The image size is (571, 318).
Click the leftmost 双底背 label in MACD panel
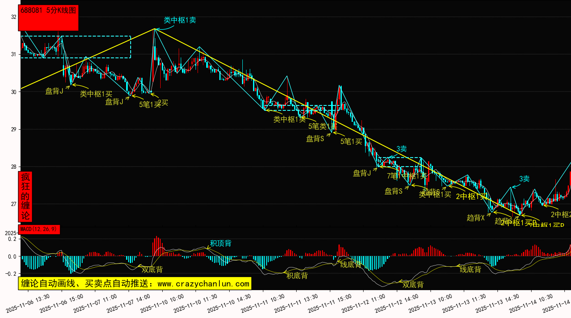coord(152,270)
